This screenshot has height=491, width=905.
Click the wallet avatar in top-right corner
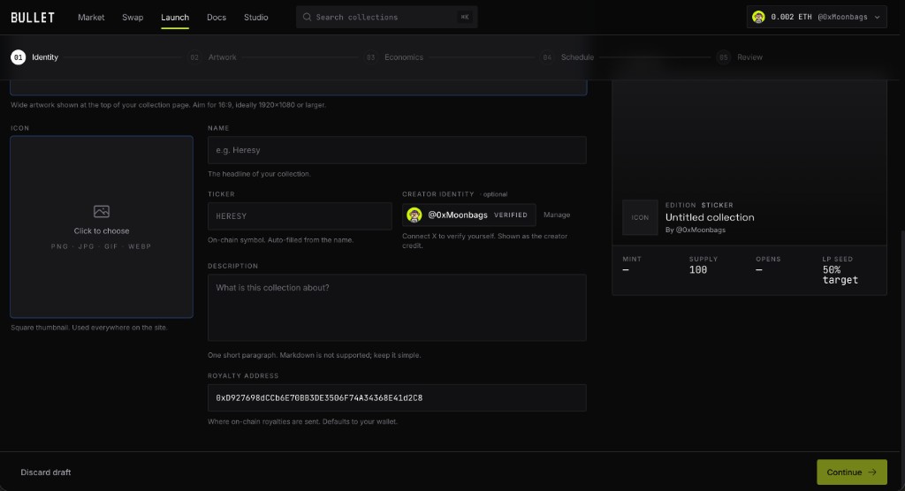click(758, 18)
